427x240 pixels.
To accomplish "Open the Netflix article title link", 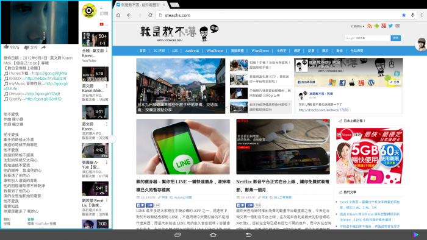I will [x=282, y=186].
